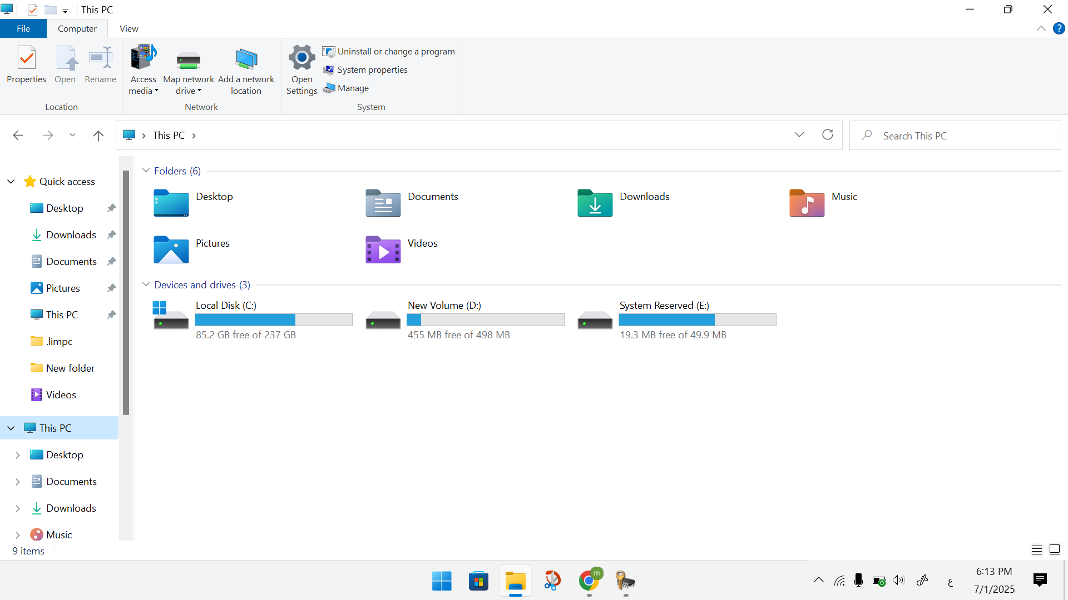This screenshot has height=600, width=1068.
Task: Collapse the Folders (6) group
Action: point(146,171)
